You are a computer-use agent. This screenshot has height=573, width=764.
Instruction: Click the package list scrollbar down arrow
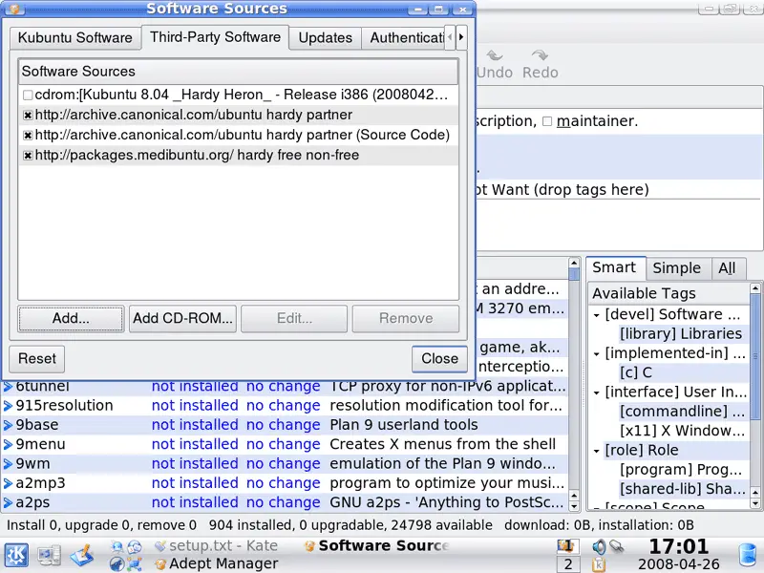point(574,507)
